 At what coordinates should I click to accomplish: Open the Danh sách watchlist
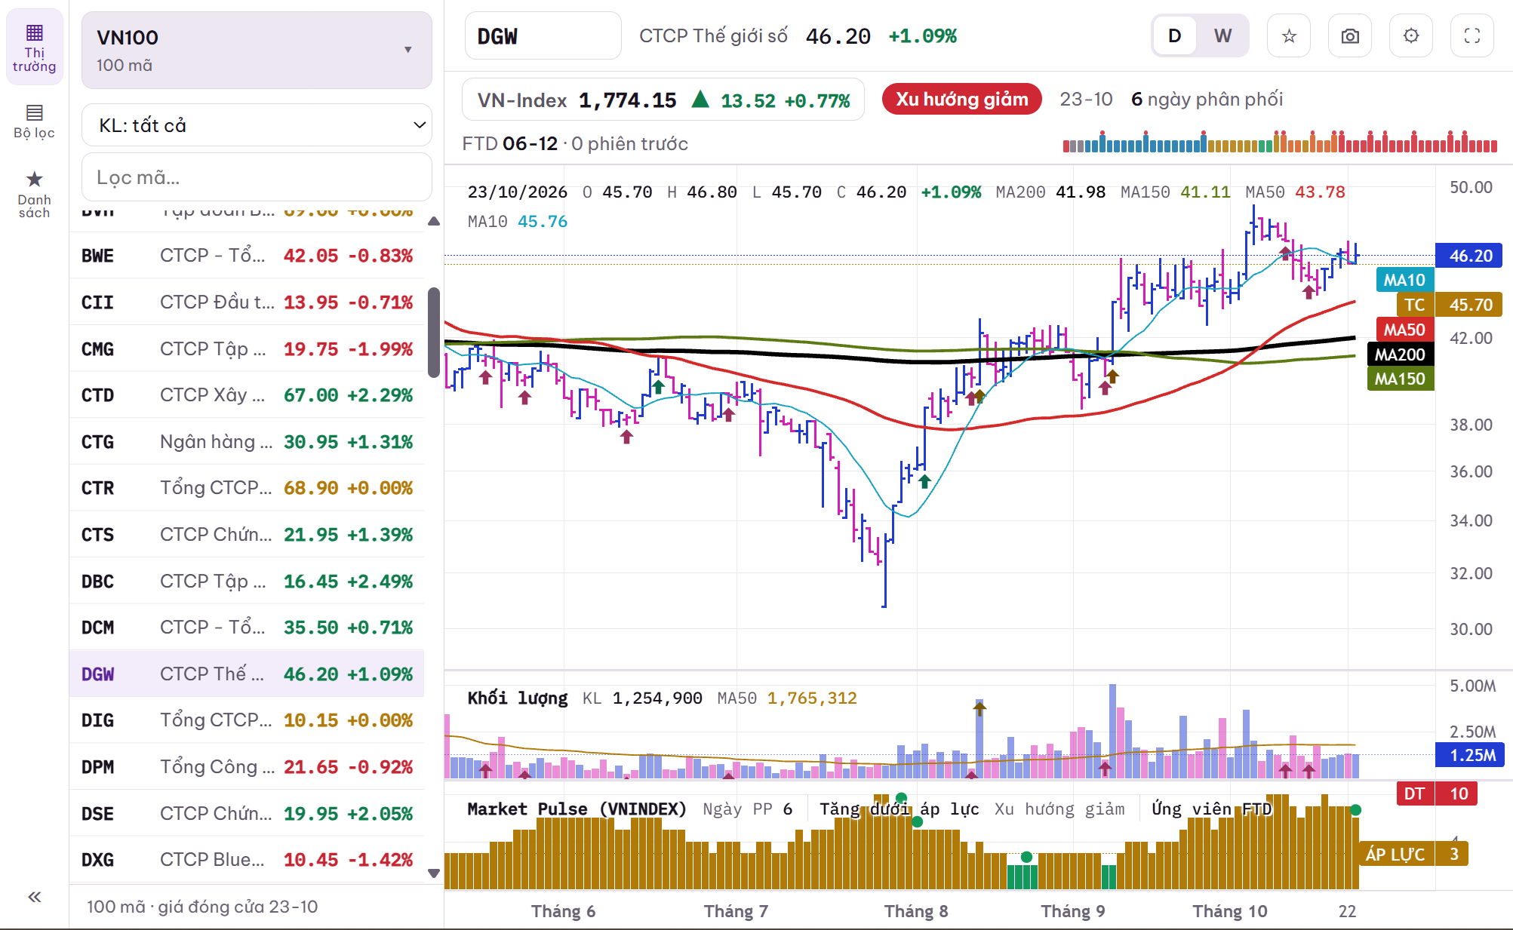(34, 195)
